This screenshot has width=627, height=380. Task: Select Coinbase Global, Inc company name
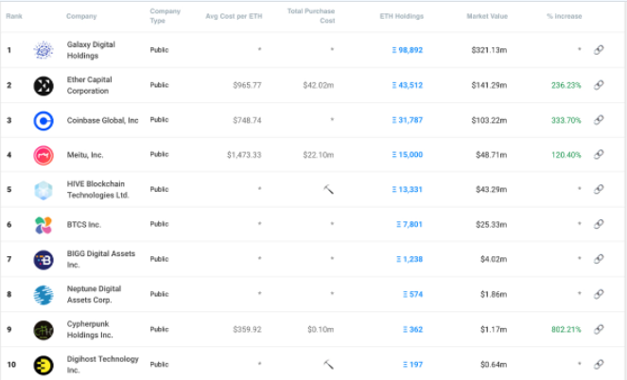(102, 121)
